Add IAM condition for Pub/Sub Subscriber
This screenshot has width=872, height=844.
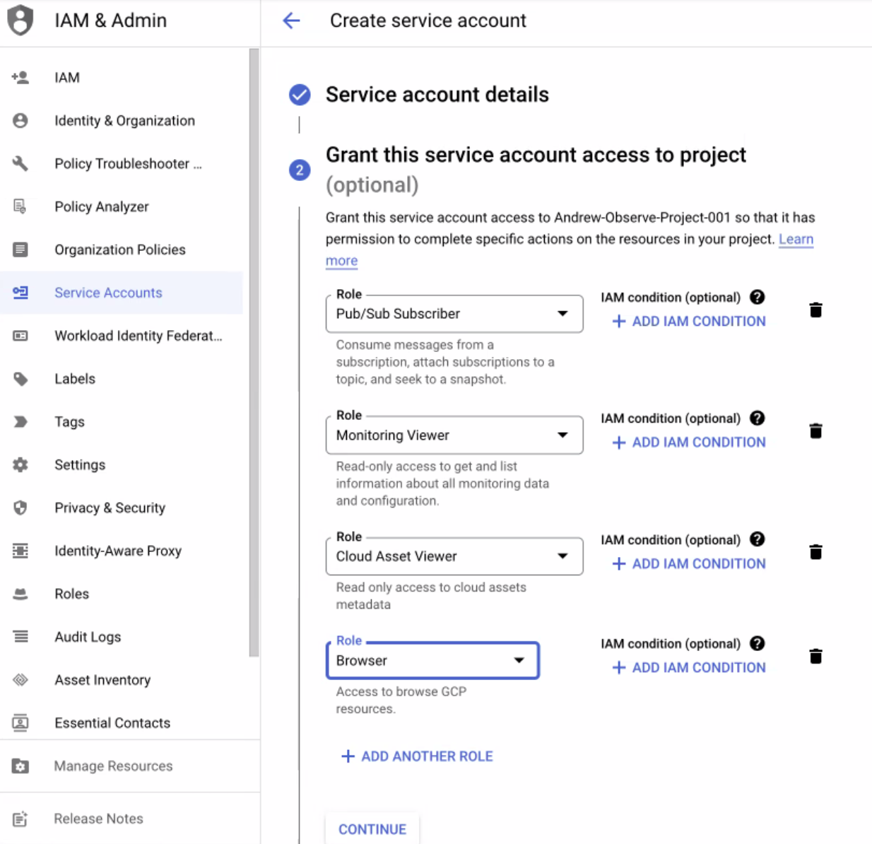pyautogui.click(x=689, y=321)
